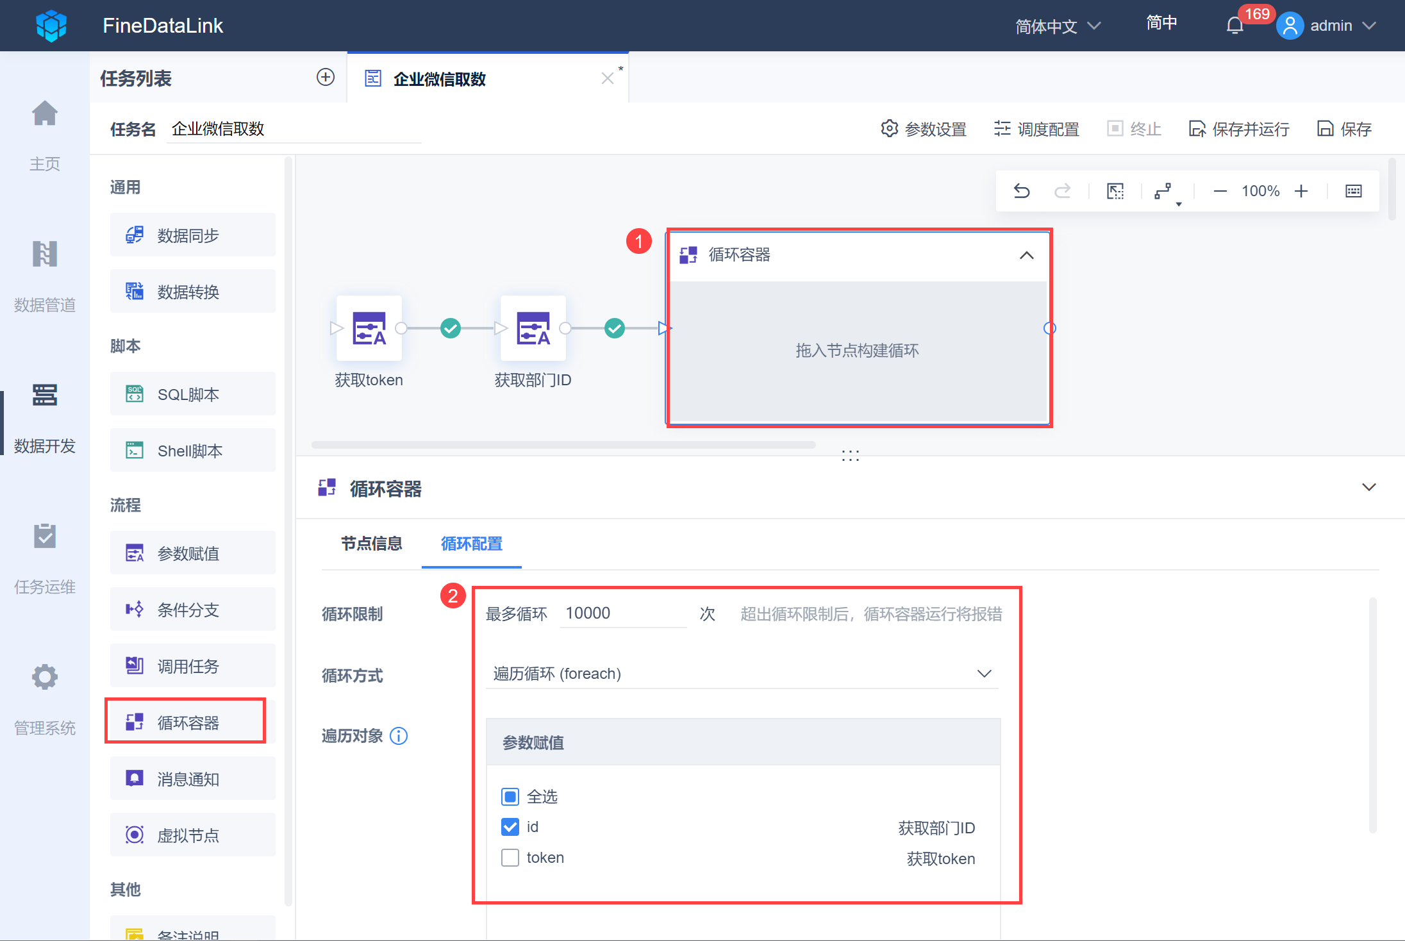Click the 保存并运行 button
Viewport: 1405px width, 941px height.
tap(1239, 129)
